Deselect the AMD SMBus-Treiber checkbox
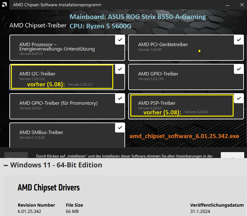This screenshot has width=247, height=216. click(x=120, y=128)
